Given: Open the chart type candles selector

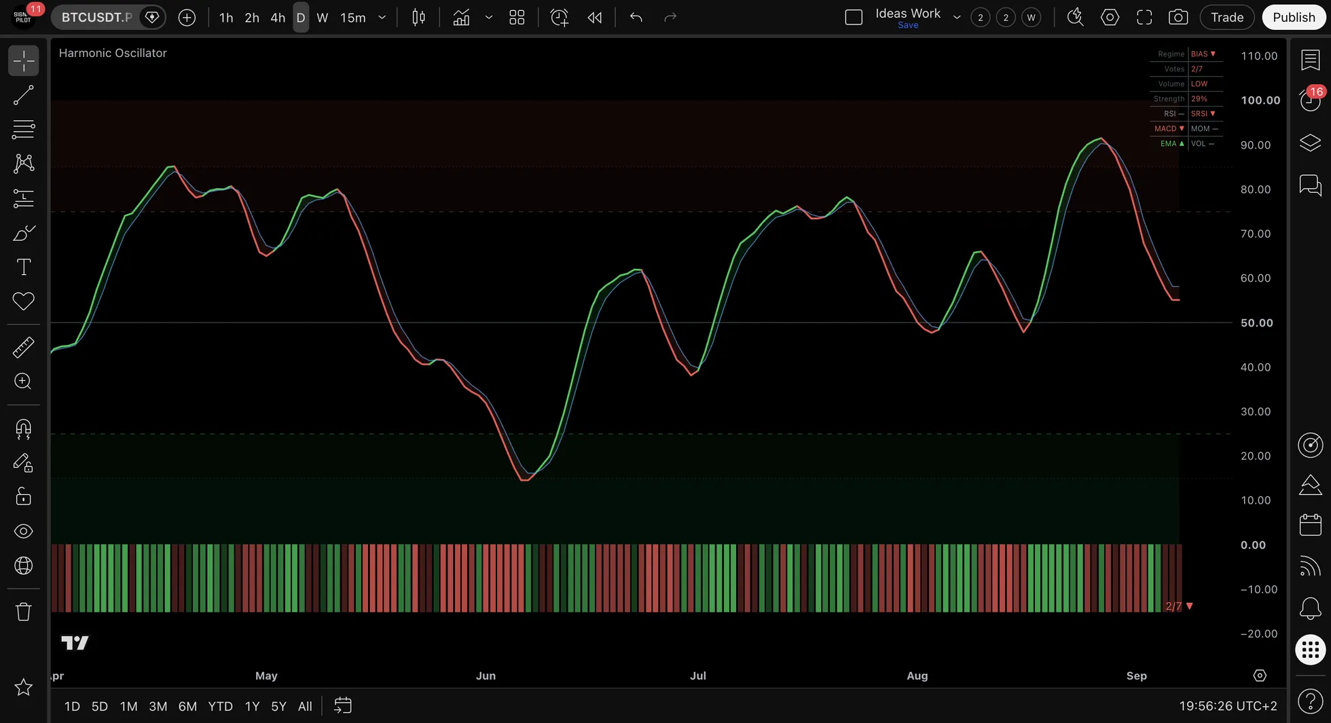Looking at the screenshot, I should 419,18.
